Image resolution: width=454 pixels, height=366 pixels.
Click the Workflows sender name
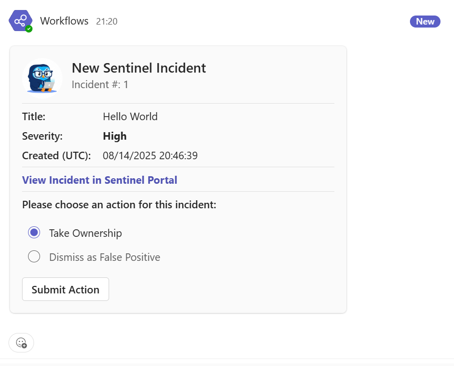coord(64,21)
